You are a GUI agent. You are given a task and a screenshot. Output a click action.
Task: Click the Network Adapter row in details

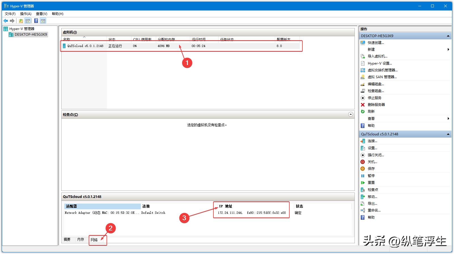point(208,213)
